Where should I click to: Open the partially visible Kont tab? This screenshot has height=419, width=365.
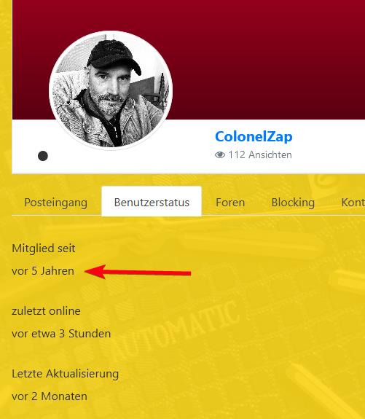[353, 203]
